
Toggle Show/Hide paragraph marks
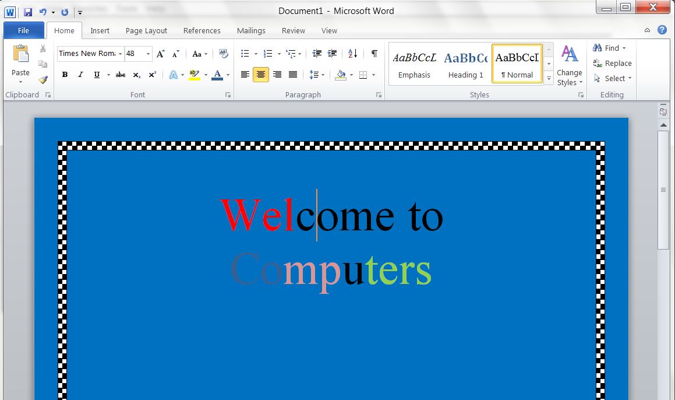click(374, 54)
